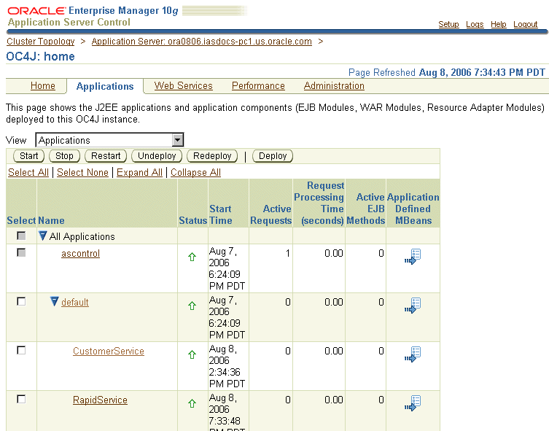Viewport: 549px width, 431px height.
Task: Open the Setup link
Action: [448, 24]
